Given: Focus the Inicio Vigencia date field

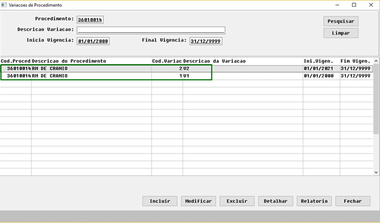Looking at the screenshot, I should pos(93,41).
